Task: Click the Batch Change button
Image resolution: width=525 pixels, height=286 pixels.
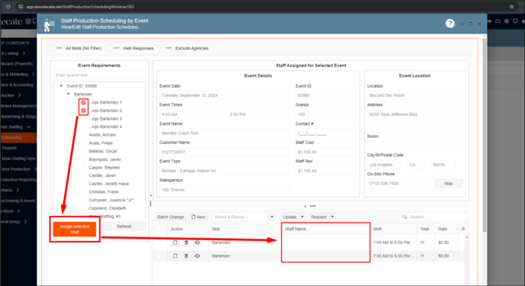Action: pos(170,217)
